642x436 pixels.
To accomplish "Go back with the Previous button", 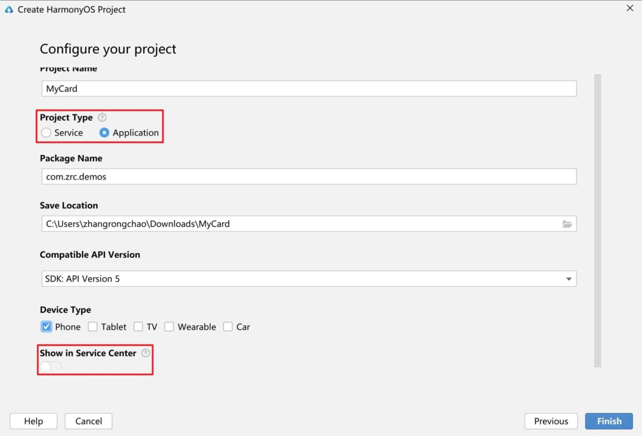I will 551,421.
